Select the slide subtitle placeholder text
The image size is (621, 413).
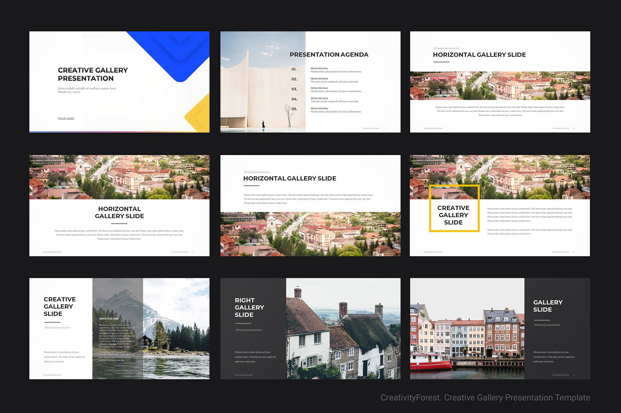point(86,88)
